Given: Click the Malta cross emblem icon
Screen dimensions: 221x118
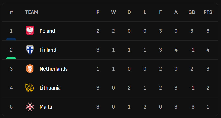Looking at the screenshot, I should click(30, 107).
